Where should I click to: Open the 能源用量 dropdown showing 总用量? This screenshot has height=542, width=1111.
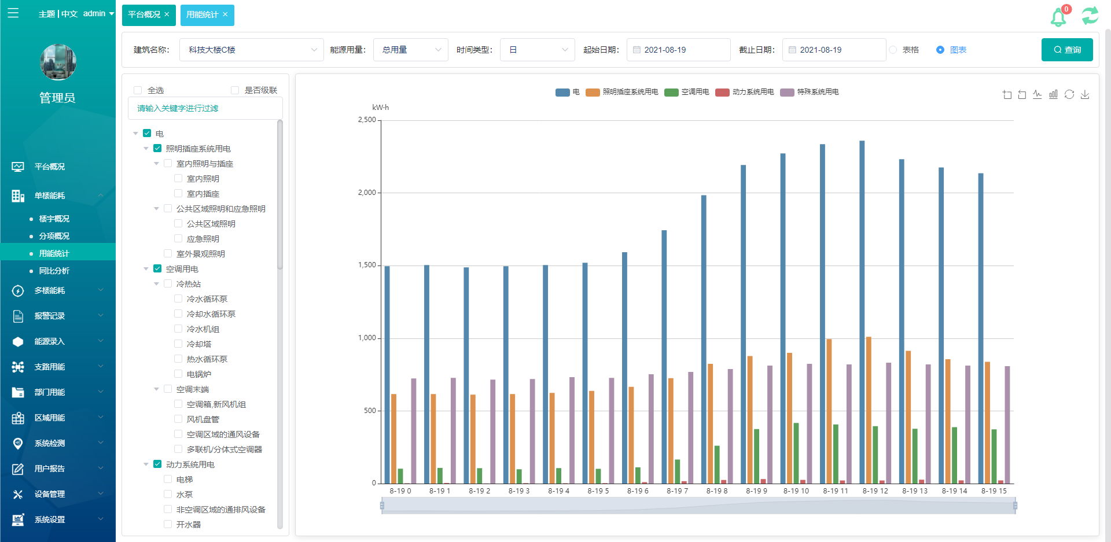tap(411, 50)
